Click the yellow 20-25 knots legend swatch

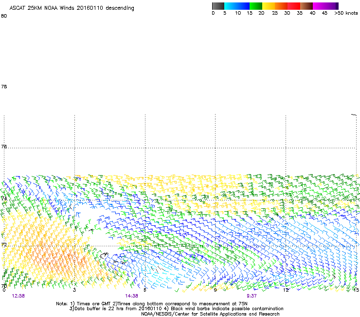269,6
